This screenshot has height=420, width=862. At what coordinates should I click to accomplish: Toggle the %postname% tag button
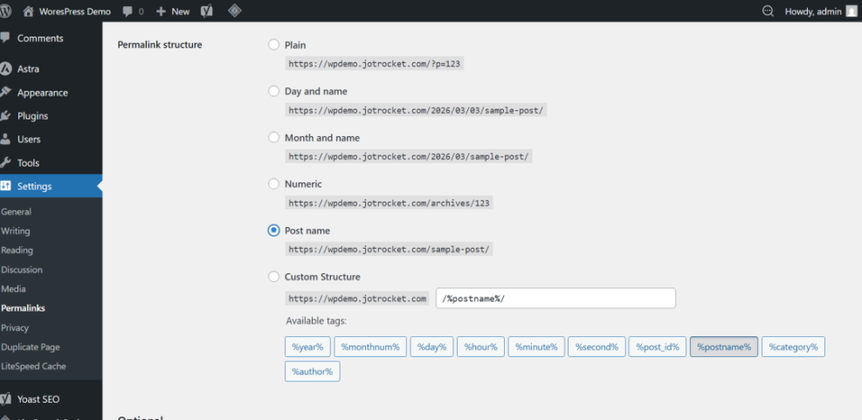724,347
